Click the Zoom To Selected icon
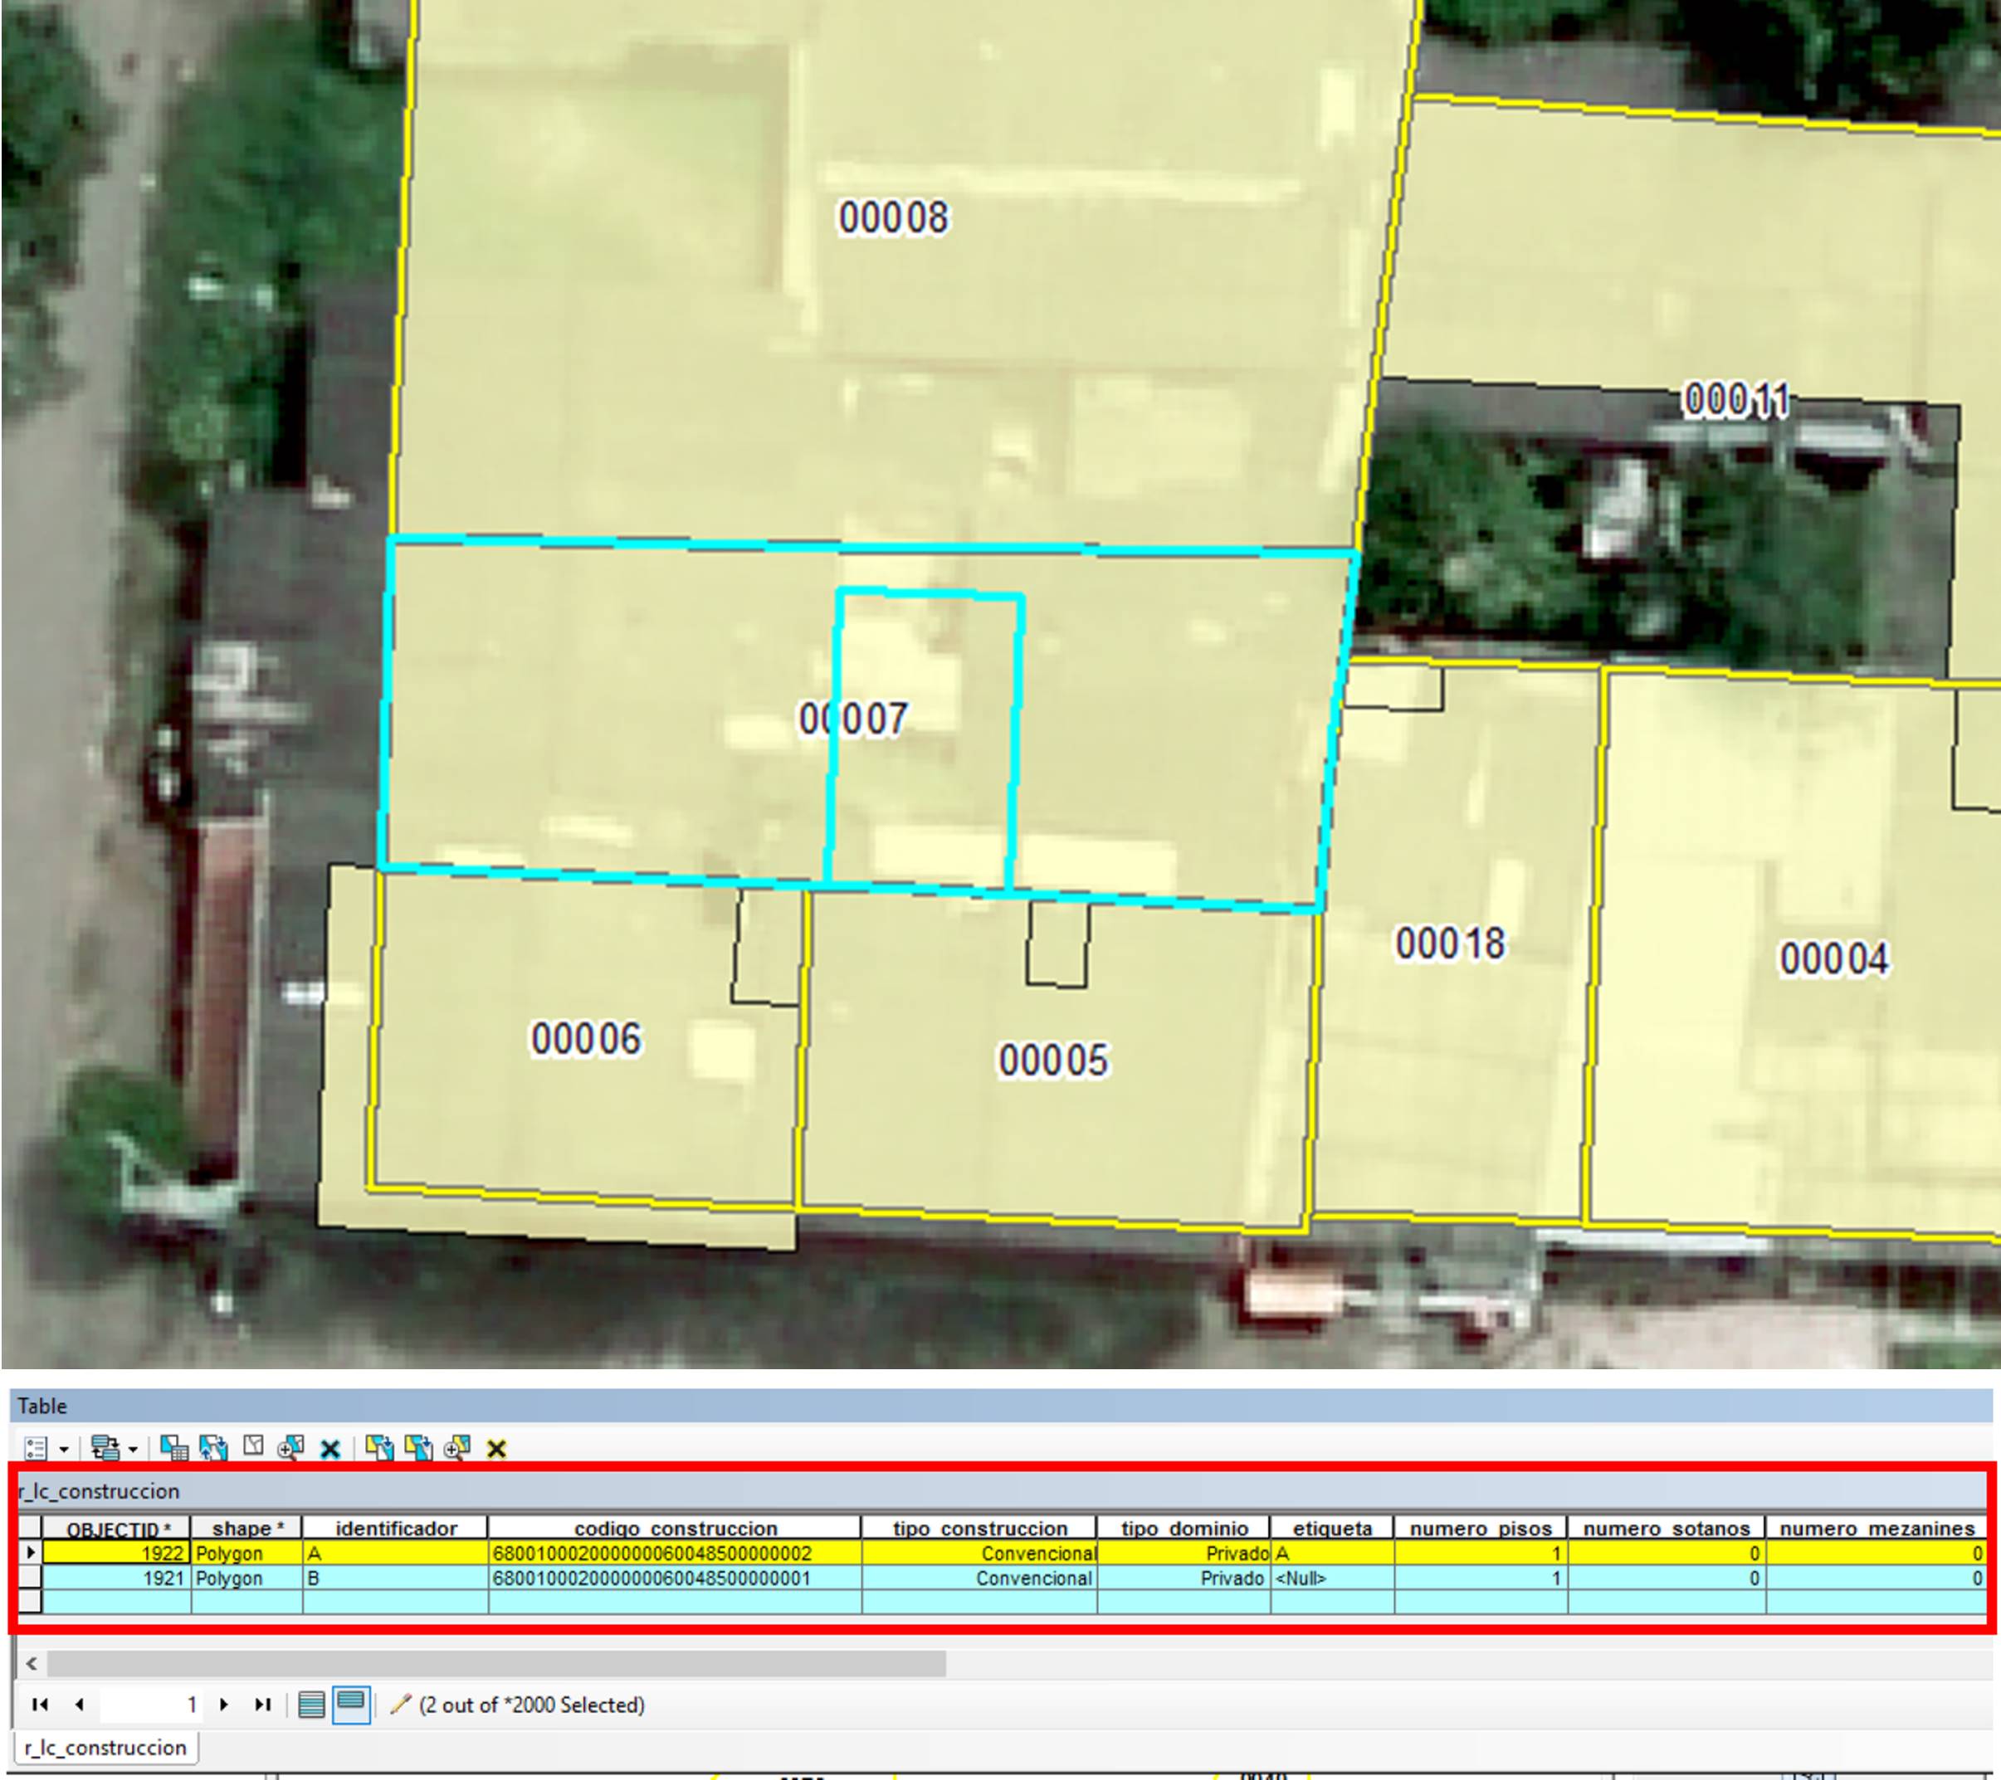 pos(290,1448)
